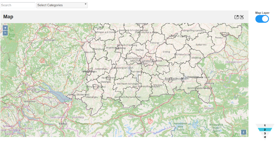Select highlighted level 2 in the funnel
Image resolution: width=278 pixels, height=142 pixels.
tap(265, 130)
